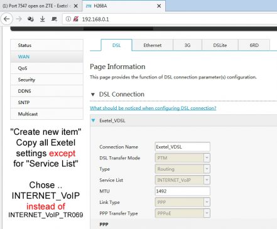This screenshot has height=229, width=277.
Task: Open the WAN sidebar menu
Action: pyautogui.click(x=46, y=56)
